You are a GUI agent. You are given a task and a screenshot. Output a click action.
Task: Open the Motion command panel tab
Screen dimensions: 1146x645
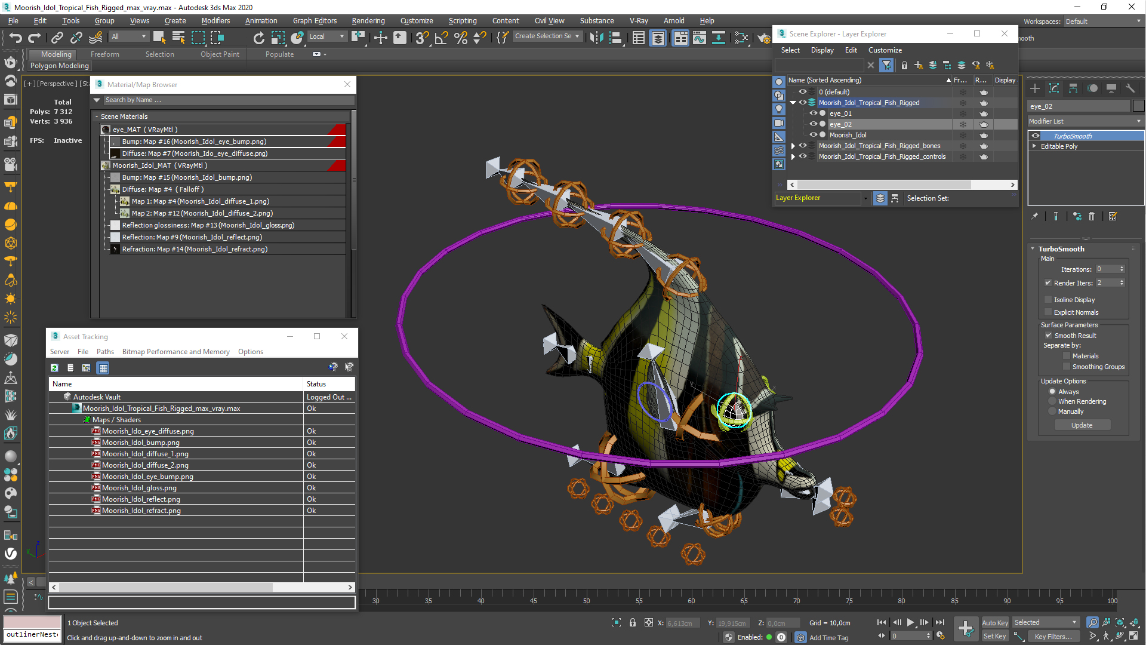(x=1092, y=88)
